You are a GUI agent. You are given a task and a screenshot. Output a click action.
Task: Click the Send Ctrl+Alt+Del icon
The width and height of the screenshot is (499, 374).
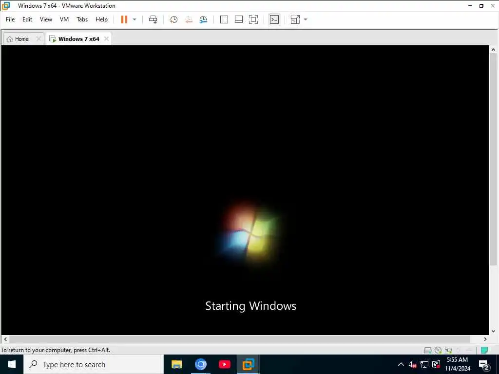[x=153, y=19]
